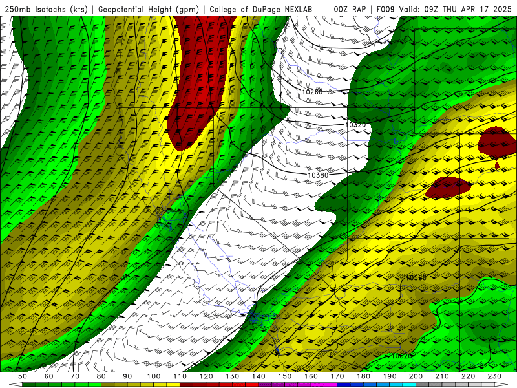Click the 90 value on the color scale

pos(127,376)
